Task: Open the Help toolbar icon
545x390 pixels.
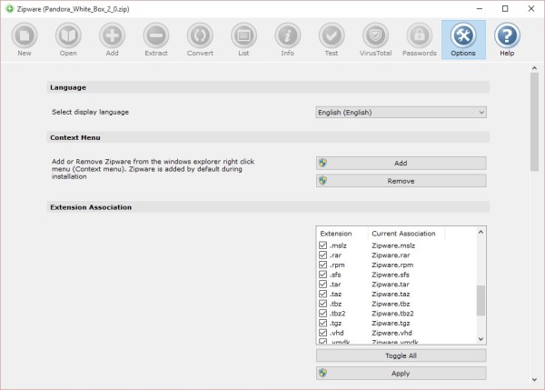Action: click(507, 35)
